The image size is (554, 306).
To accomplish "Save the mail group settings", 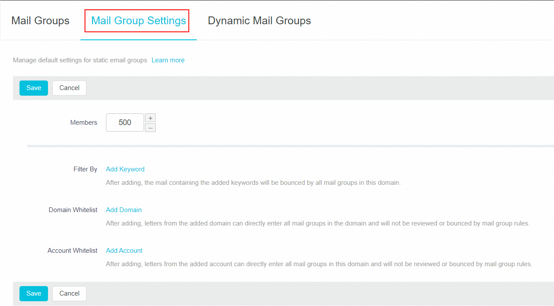I will click(x=33, y=88).
